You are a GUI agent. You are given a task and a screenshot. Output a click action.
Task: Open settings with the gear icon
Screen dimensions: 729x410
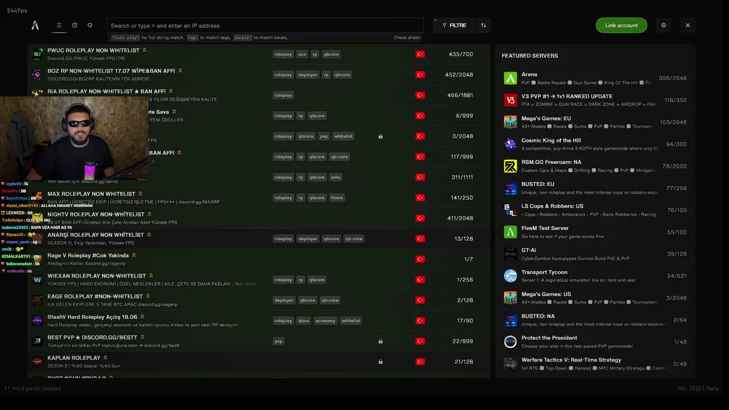coord(664,25)
